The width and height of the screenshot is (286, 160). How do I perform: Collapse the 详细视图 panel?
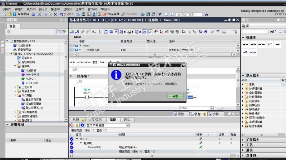[8, 125]
